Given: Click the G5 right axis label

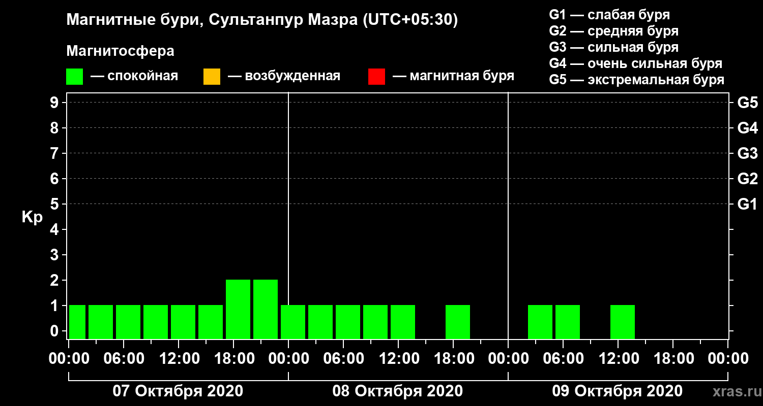Looking at the screenshot, I should pos(747,103).
